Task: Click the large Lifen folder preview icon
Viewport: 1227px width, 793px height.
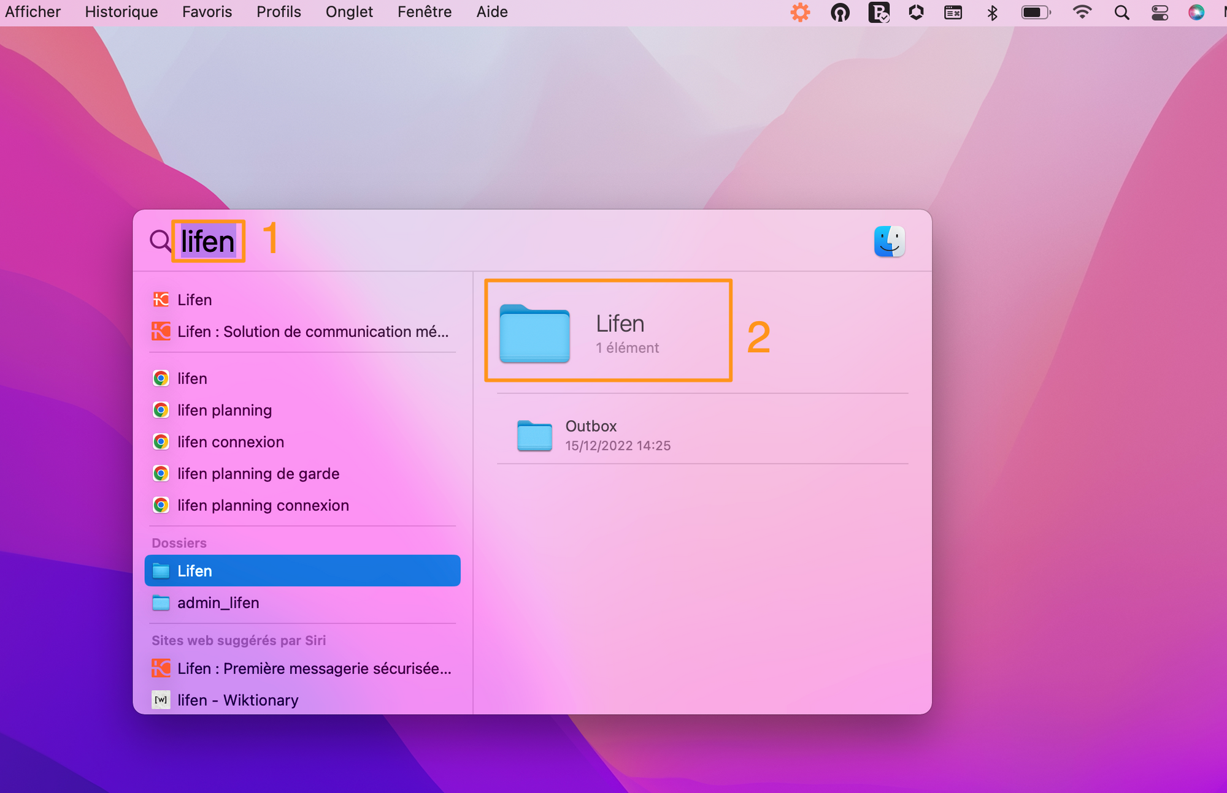Action: click(x=534, y=333)
